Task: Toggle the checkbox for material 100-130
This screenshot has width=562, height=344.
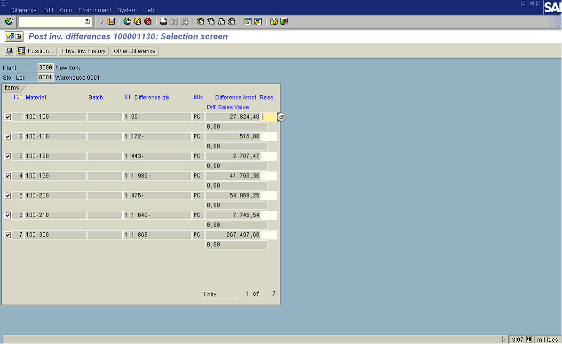Action: [x=8, y=176]
